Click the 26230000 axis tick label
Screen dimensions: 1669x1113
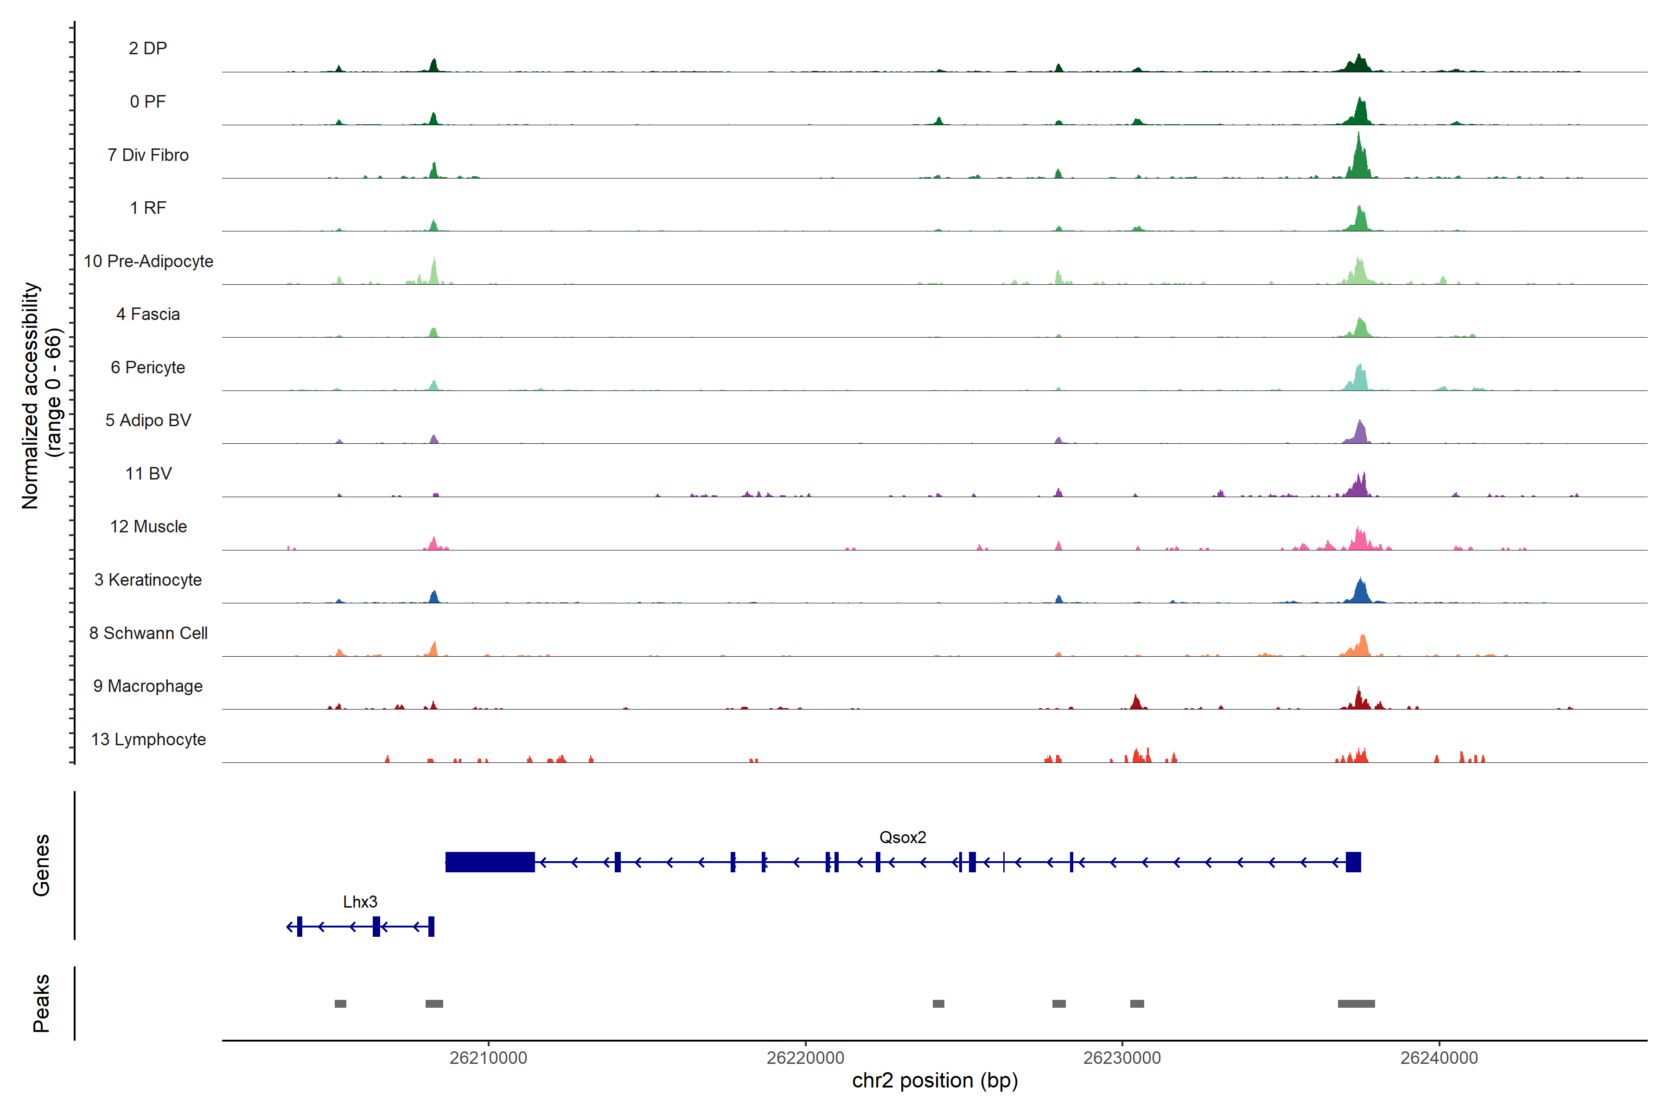tap(1122, 1058)
